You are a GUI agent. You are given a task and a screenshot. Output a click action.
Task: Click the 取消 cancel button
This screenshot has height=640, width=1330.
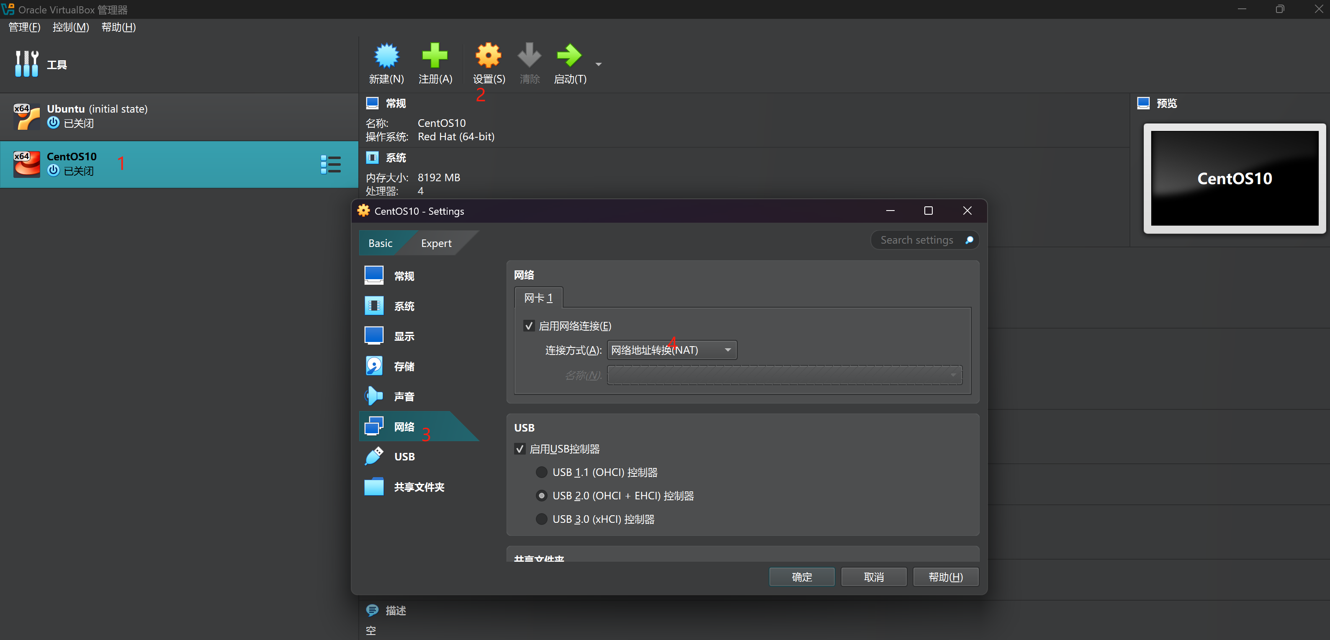(873, 576)
